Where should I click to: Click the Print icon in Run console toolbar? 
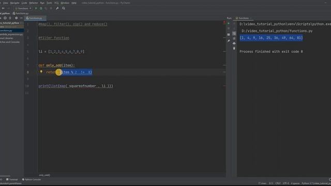pyautogui.click(x=234, y=43)
